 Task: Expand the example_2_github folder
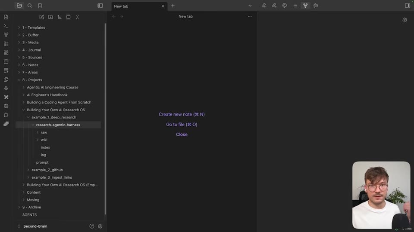tap(47, 170)
